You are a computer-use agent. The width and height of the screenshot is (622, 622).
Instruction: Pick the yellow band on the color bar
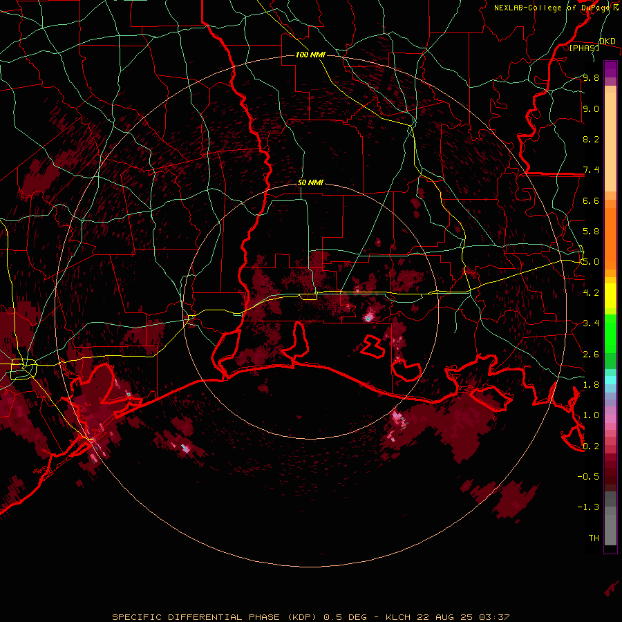click(x=610, y=296)
